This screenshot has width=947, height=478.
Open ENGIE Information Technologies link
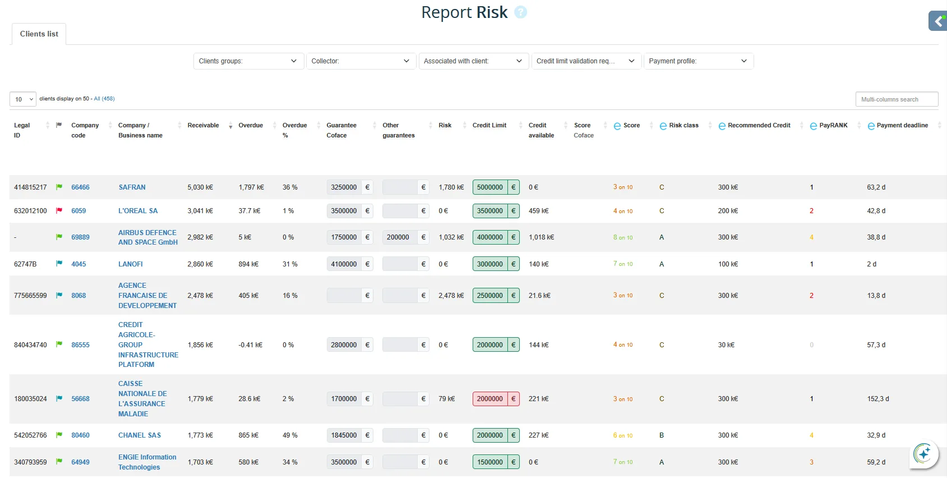pos(147,462)
